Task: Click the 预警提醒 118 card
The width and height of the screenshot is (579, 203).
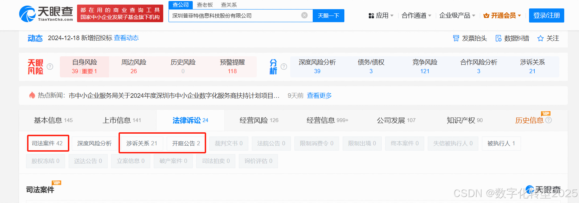Action: point(232,66)
